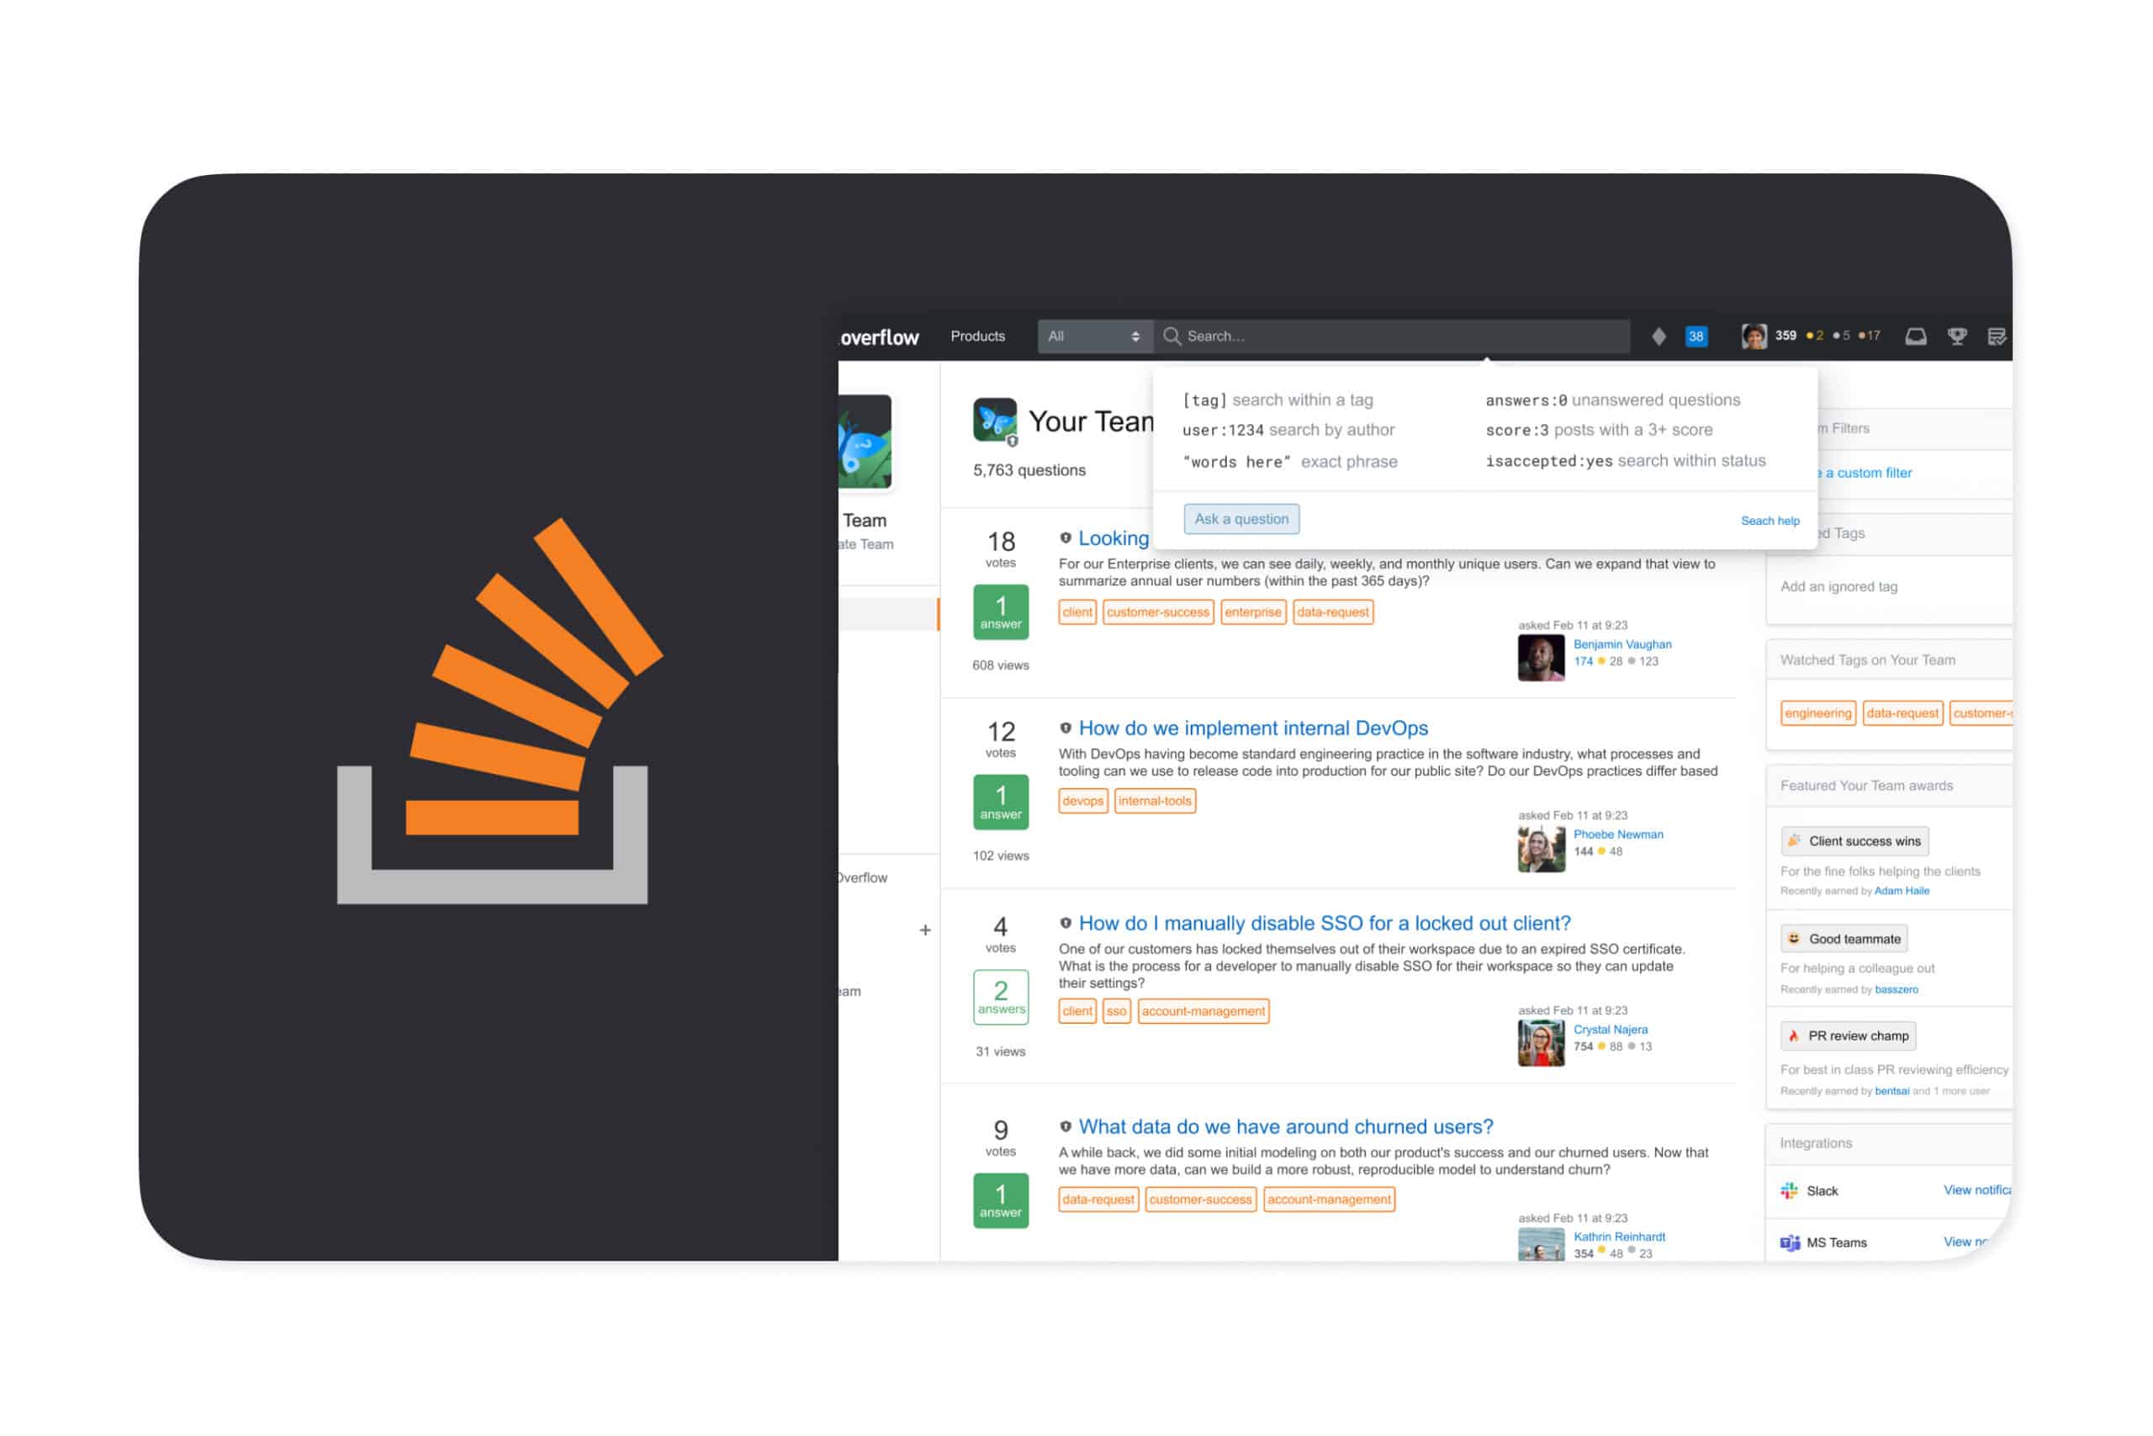This screenshot has width=2153, height=1436.
Task: Open 'What data do we have around churned users?'
Action: click(1286, 1126)
